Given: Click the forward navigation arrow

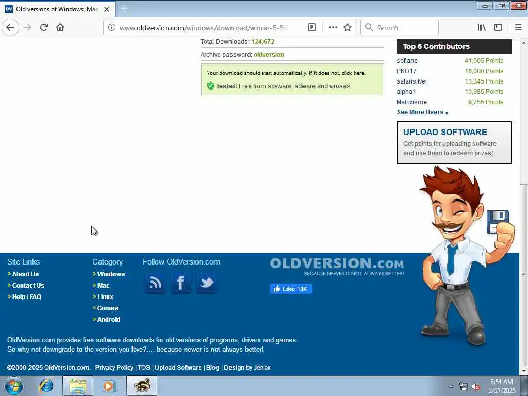Looking at the screenshot, I should point(28,27).
